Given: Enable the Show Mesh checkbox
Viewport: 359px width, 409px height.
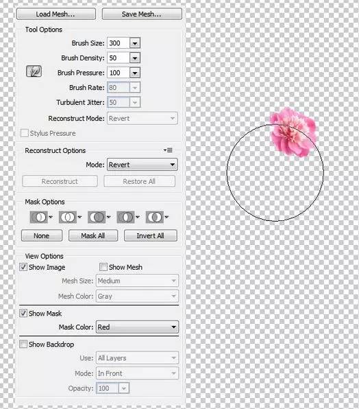Looking at the screenshot, I should click(103, 267).
